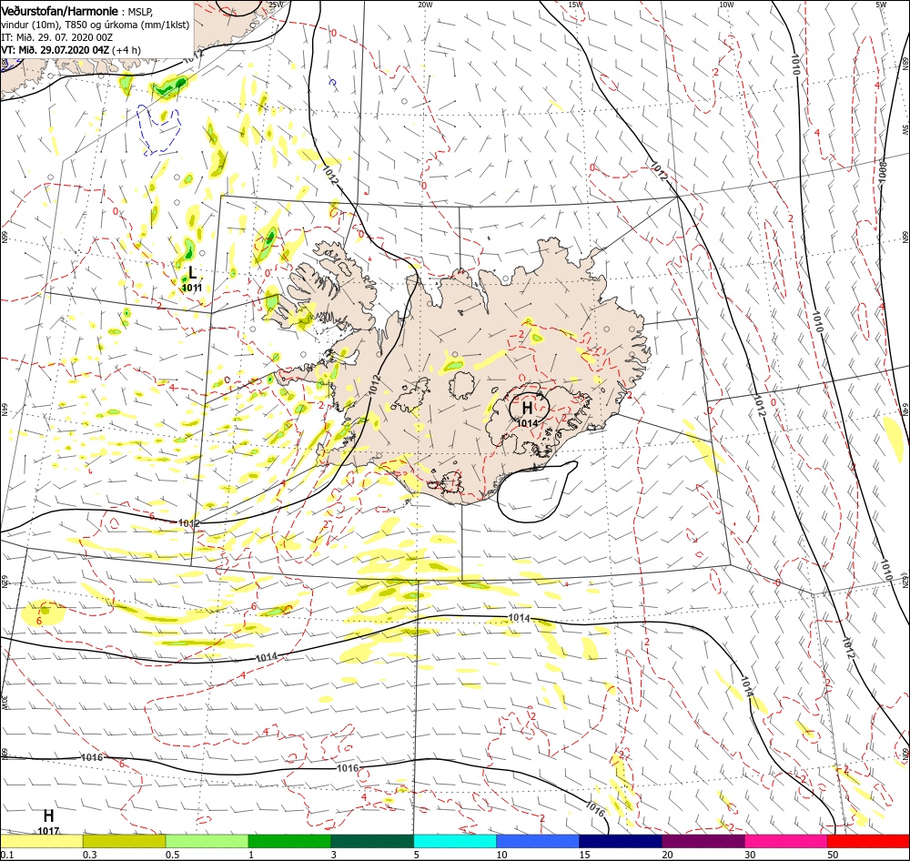Select the purple 20 mm legend swatch
The height and width of the screenshot is (861, 910).
(x=703, y=841)
